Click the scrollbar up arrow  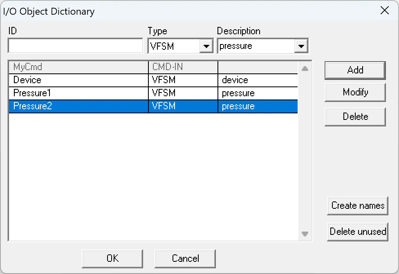(x=305, y=67)
